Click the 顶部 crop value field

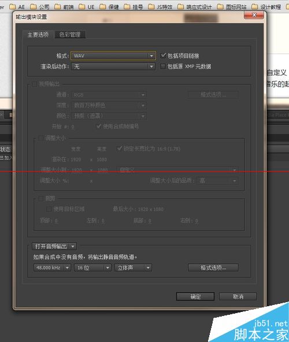[x=56, y=221]
